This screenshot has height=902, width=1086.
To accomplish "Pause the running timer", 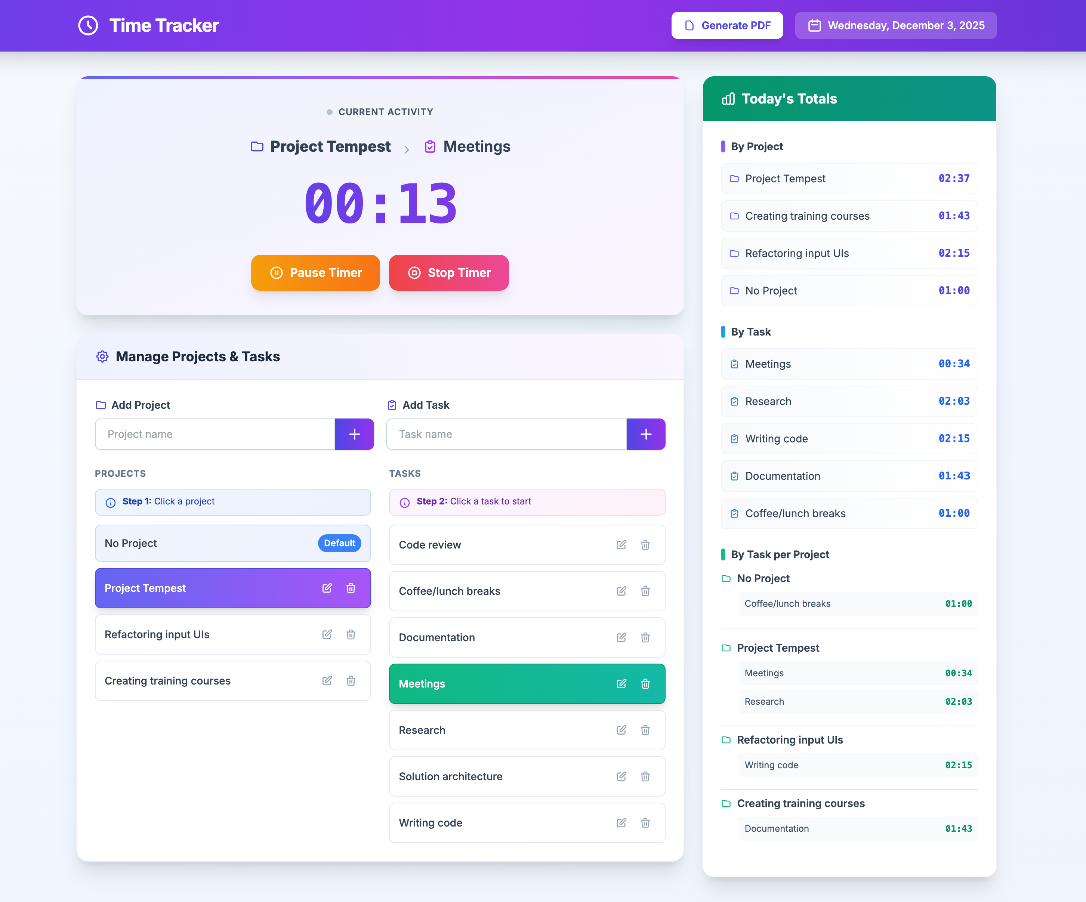I will pos(315,272).
